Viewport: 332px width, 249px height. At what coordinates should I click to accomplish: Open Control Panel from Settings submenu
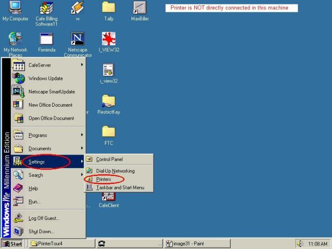pyautogui.click(x=109, y=160)
